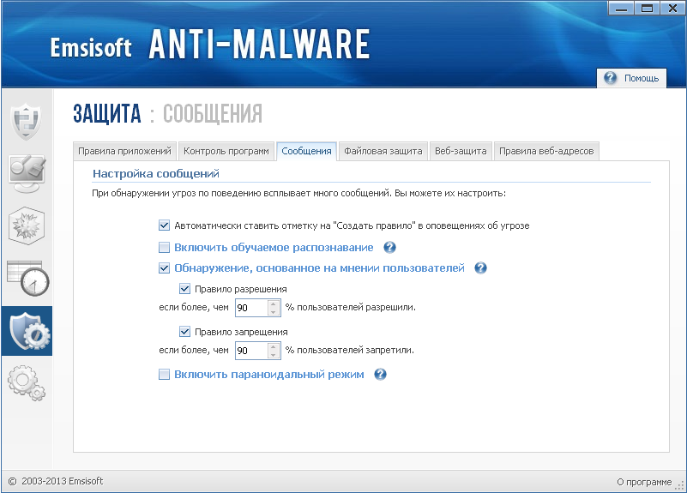
Task: Click the Помощь button
Action: pos(631,78)
